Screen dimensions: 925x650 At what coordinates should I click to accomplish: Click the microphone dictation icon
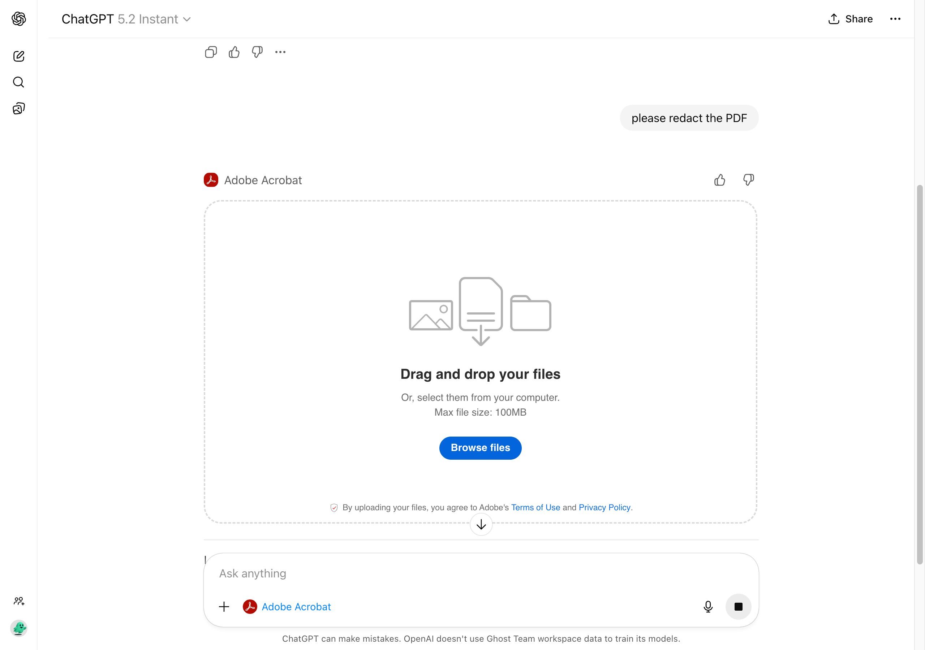tap(708, 607)
